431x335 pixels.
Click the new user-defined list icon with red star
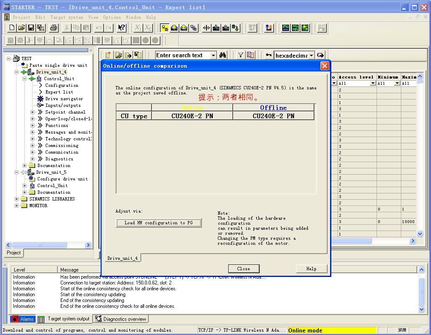(x=108, y=55)
